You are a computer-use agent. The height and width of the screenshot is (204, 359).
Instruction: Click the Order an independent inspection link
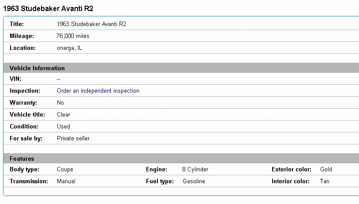pos(98,91)
